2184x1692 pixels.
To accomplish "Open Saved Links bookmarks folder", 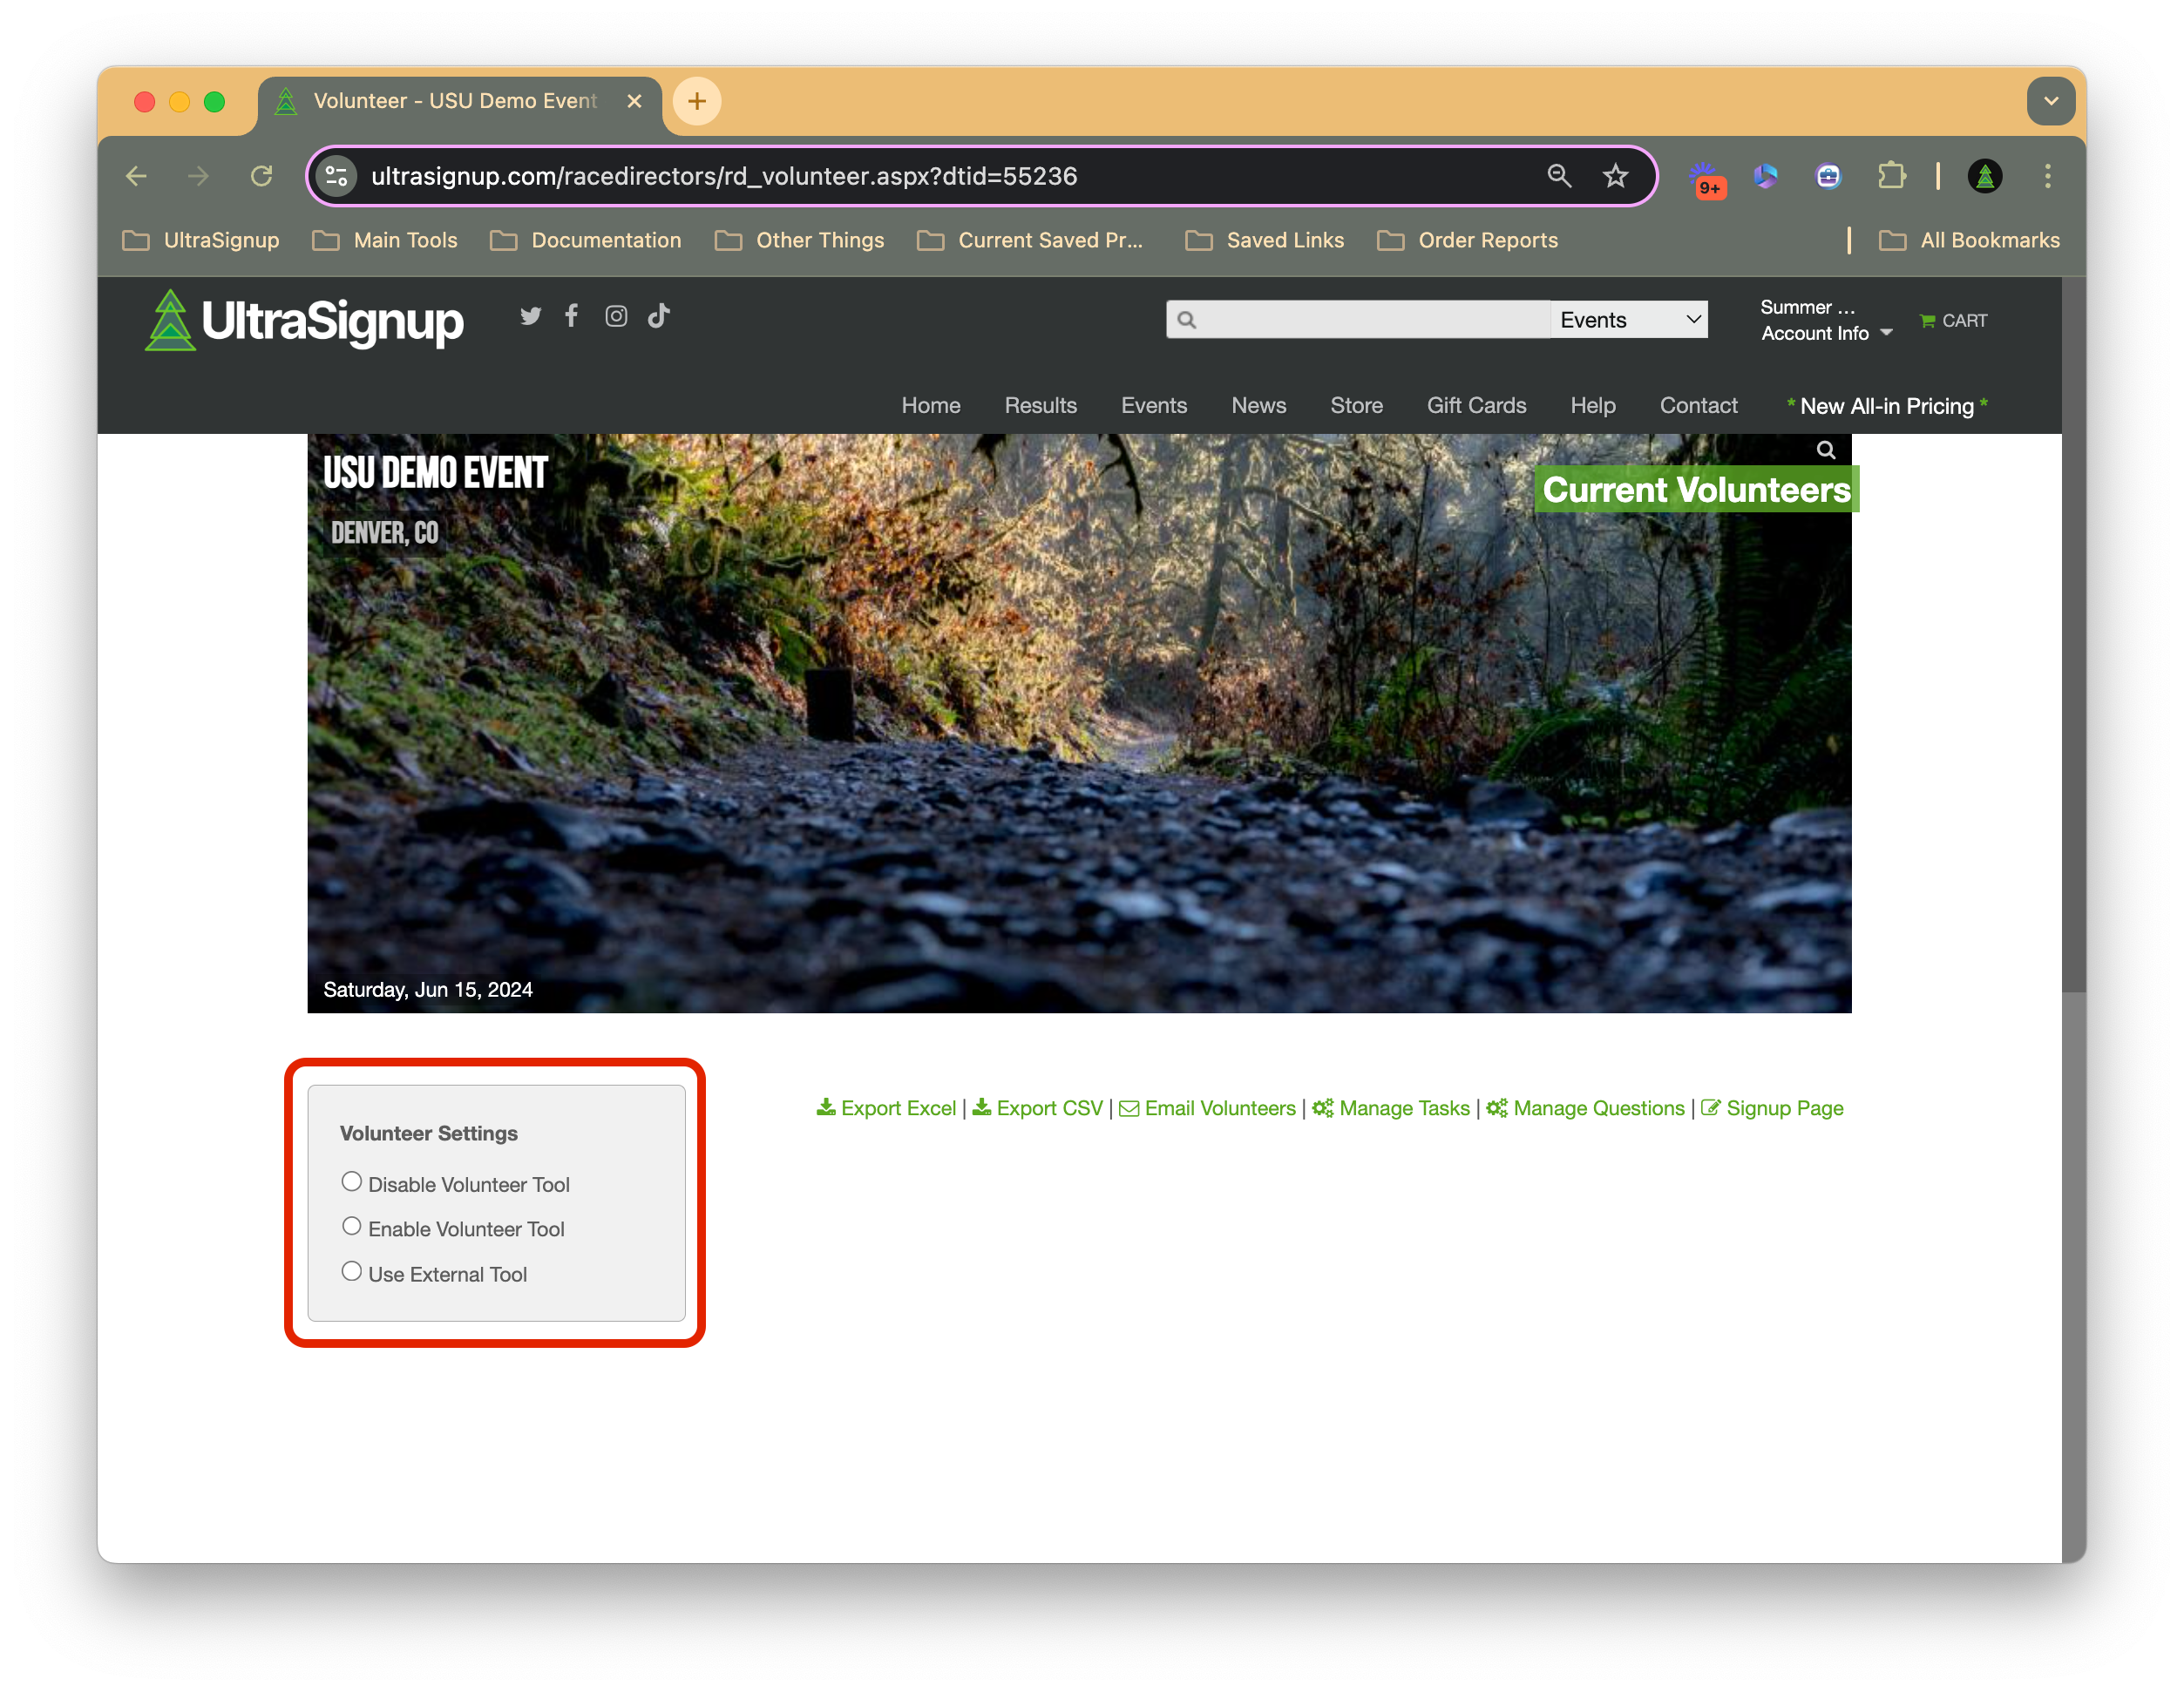I will (x=1265, y=240).
